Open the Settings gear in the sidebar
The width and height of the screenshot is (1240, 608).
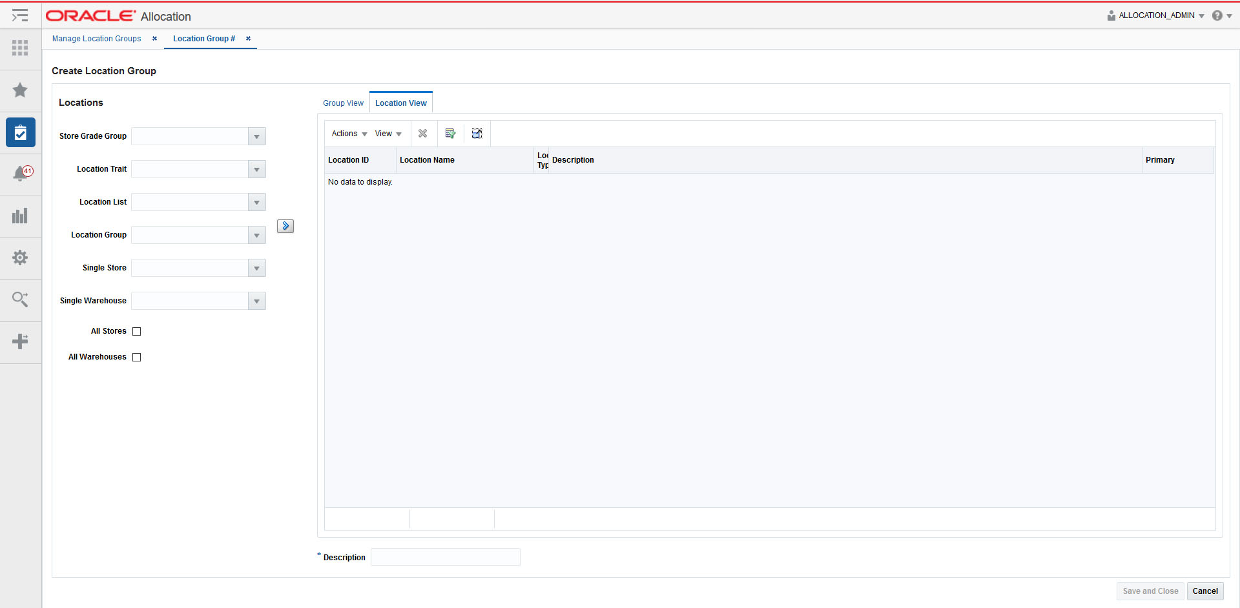[20, 258]
